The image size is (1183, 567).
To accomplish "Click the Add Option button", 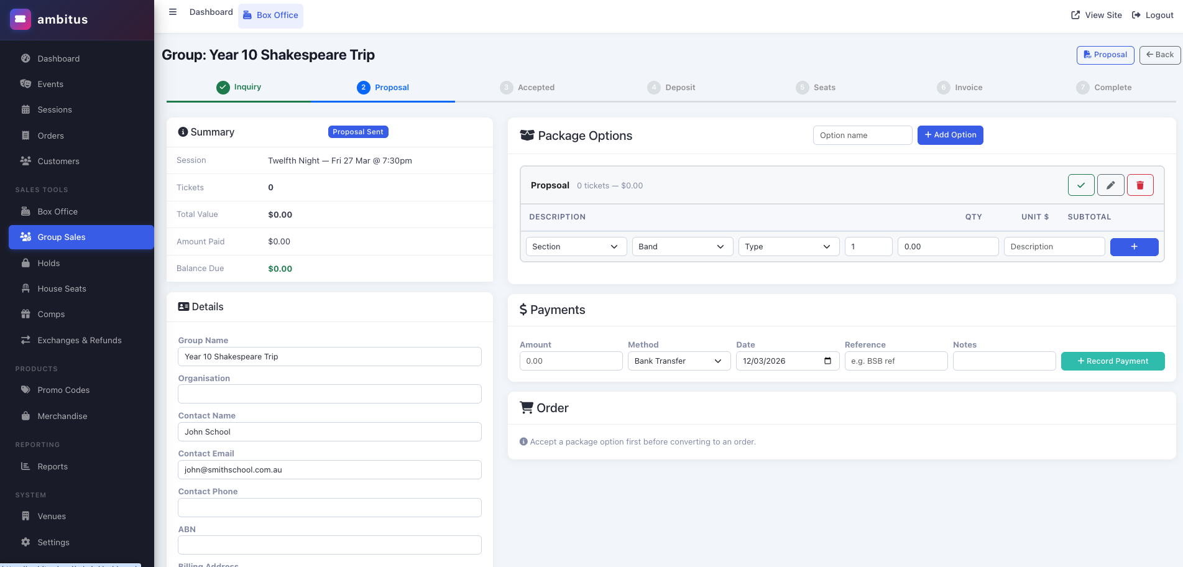I will pos(950,135).
